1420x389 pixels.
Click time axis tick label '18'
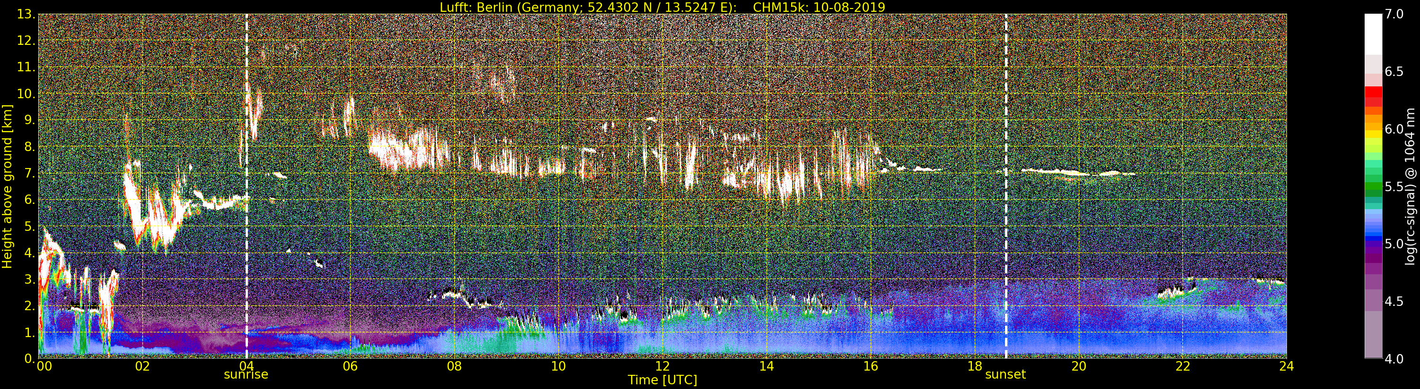pyautogui.click(x=975, y=366)
